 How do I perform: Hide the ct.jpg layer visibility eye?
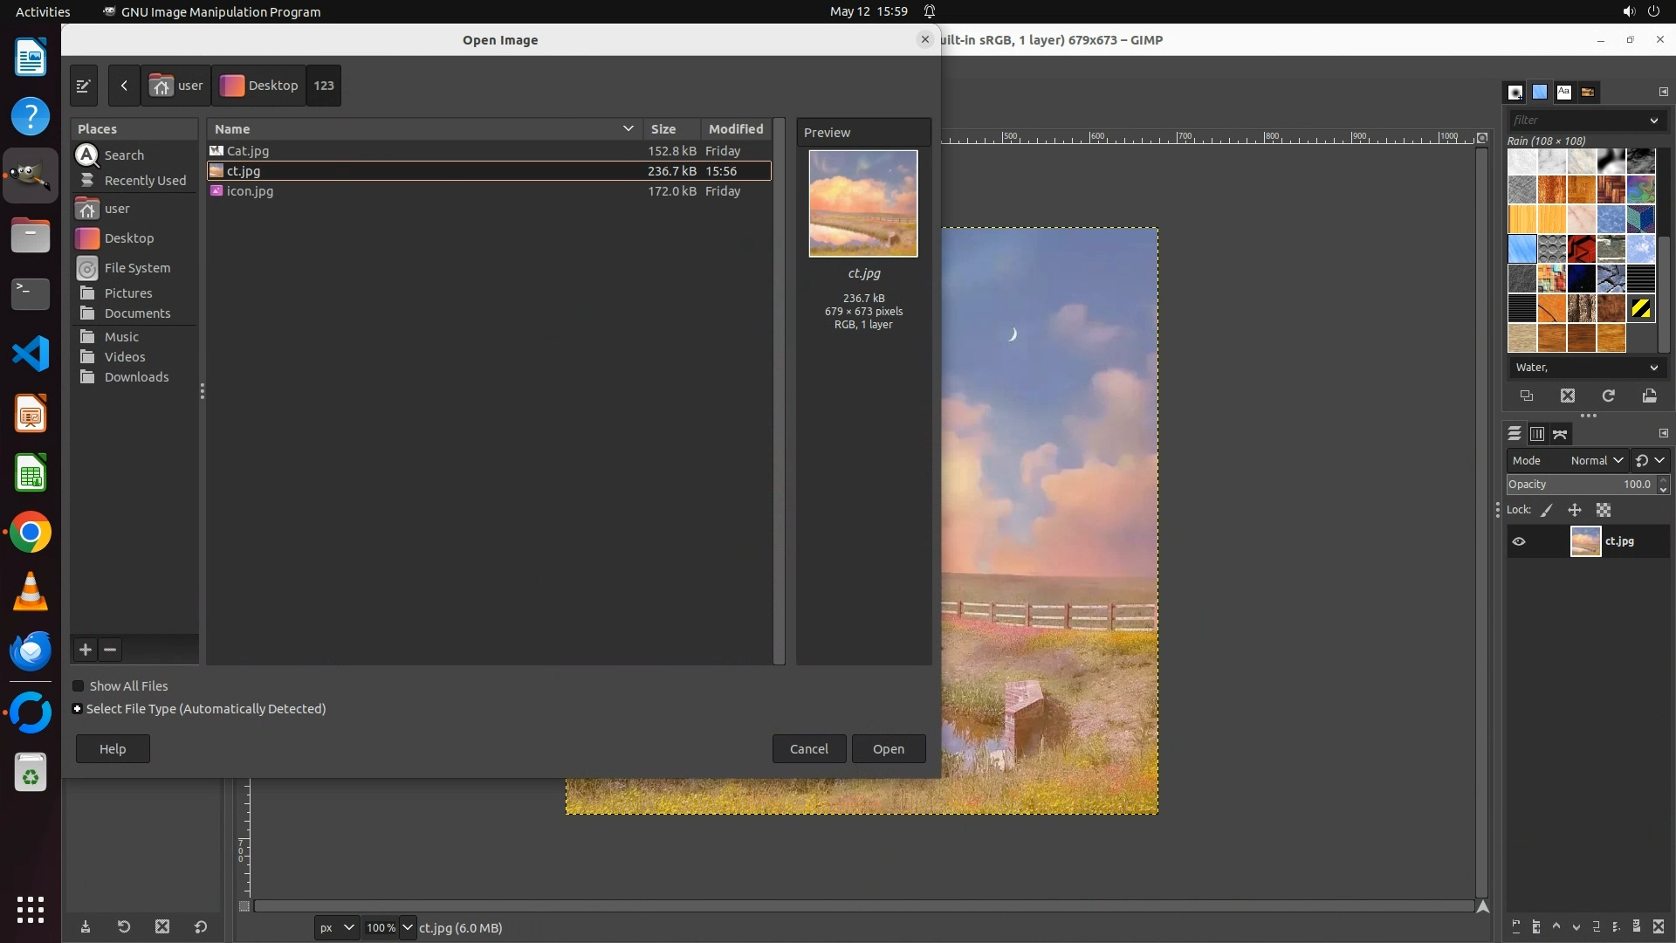pos(1519,541)
